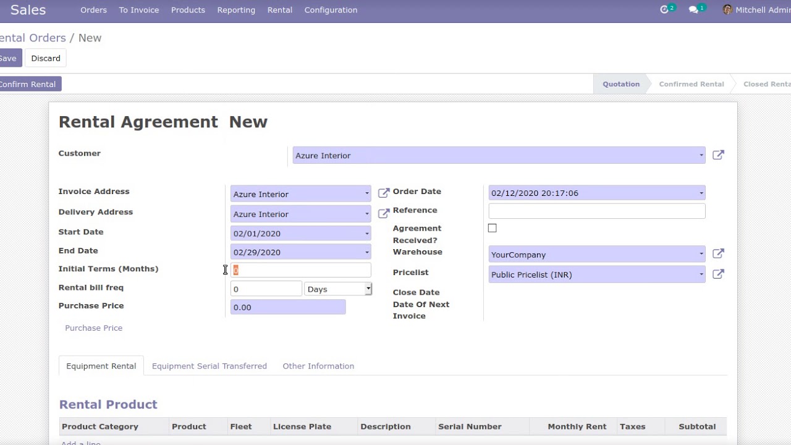The height and width of the screenshot is (445, 791).
Task: Click Add a line link in Rental Product table
Action: coord(81,443)
